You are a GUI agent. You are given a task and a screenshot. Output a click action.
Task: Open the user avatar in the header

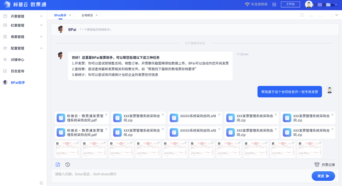(x=309, y=4)
